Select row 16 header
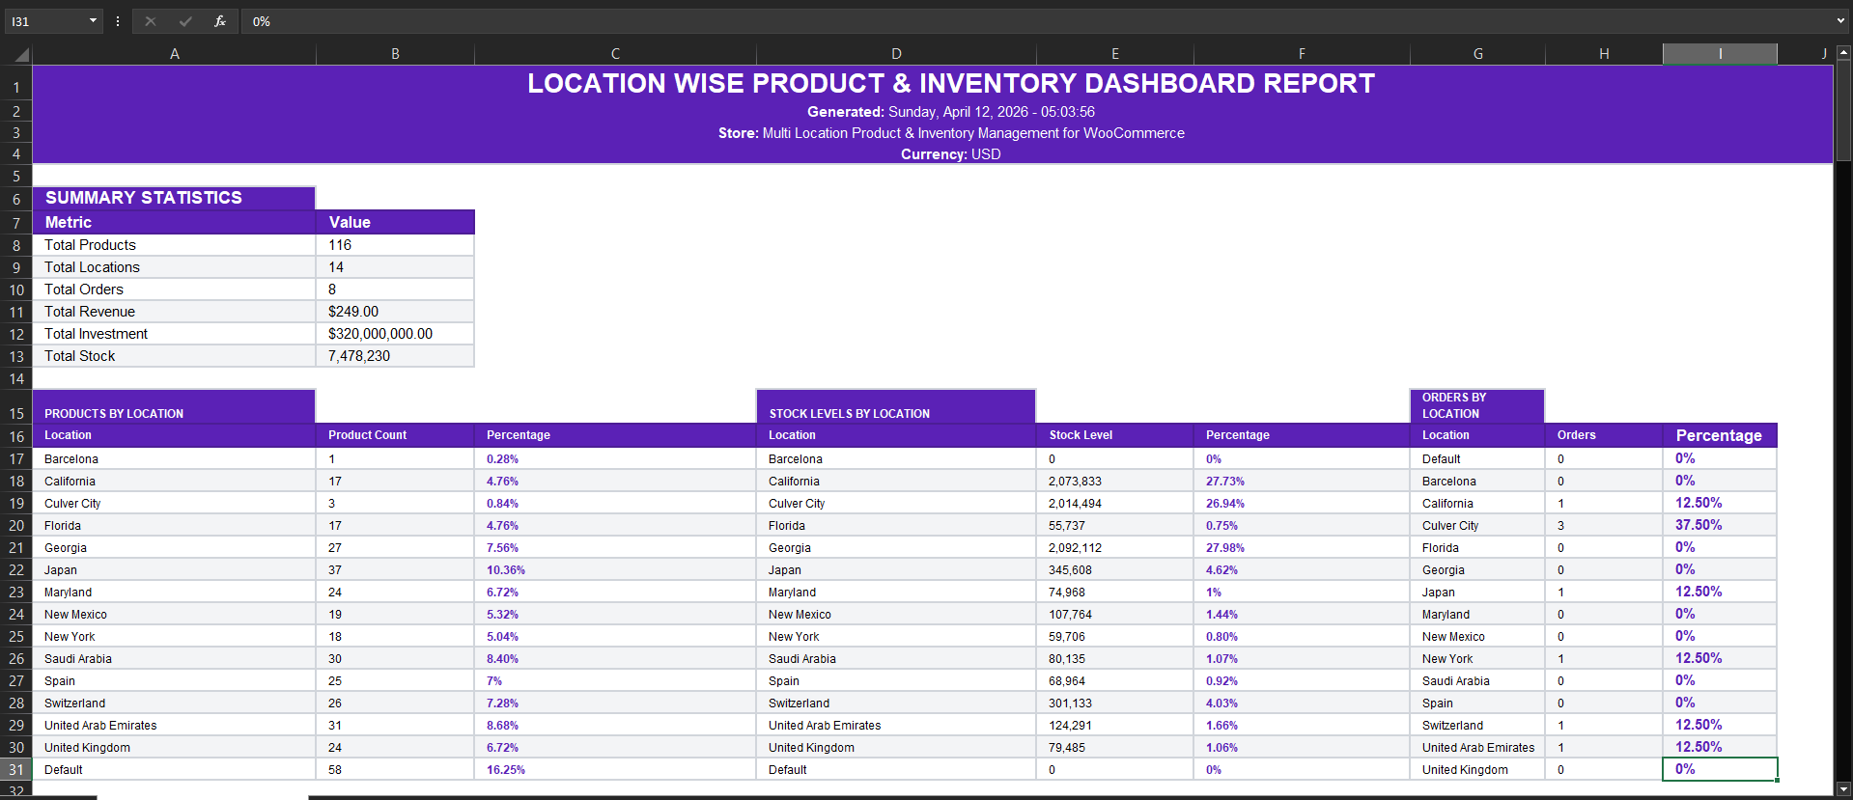1853x800 pixels. tap(16, 436)
